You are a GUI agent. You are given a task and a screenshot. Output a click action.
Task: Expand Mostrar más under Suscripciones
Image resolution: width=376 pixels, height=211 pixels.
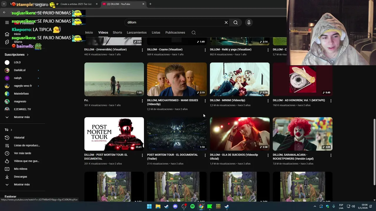(x=22, y=117)
